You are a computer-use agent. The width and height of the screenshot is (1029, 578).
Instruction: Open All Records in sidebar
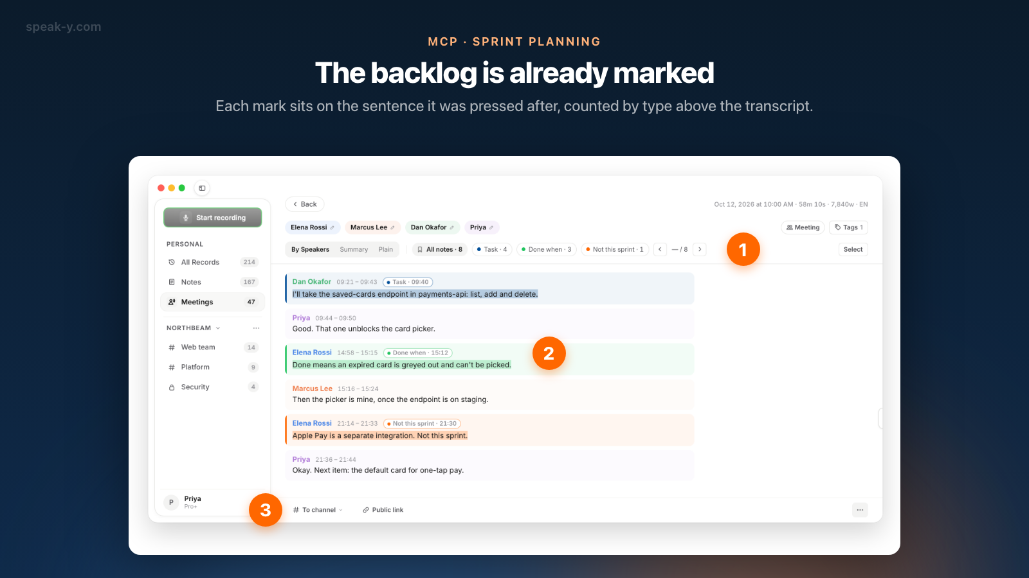point(212,262)
